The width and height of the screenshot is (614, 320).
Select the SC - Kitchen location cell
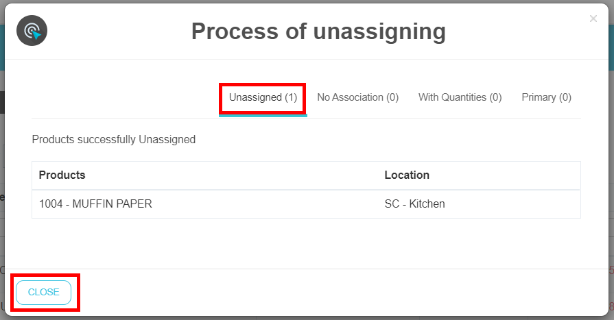click(x=414, y=204)
